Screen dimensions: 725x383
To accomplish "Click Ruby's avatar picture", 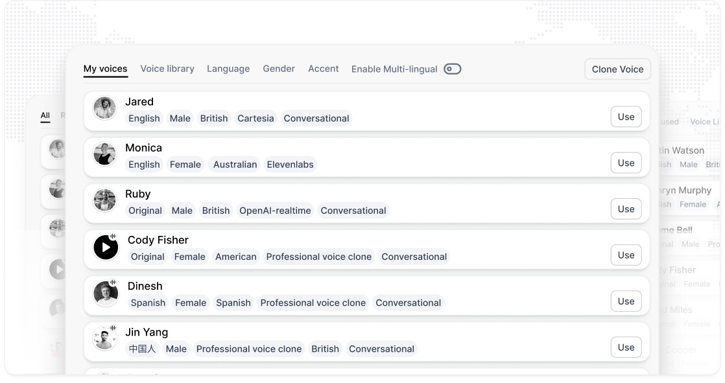I will [x=104, y=200].
